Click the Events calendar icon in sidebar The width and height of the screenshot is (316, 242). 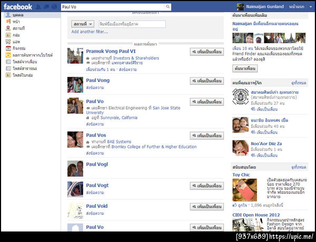pyautogui.click(x=8, y=48)
